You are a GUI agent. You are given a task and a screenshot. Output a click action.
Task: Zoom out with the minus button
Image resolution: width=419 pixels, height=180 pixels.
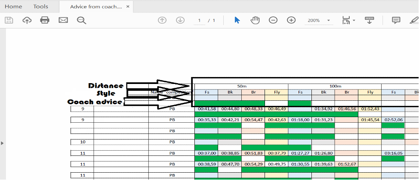[273, 20]
